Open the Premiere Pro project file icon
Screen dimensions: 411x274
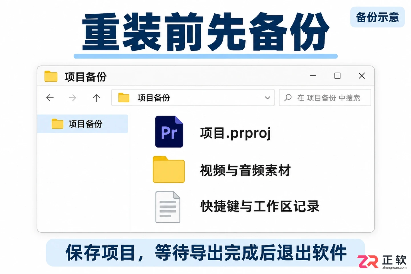(169, 132)
